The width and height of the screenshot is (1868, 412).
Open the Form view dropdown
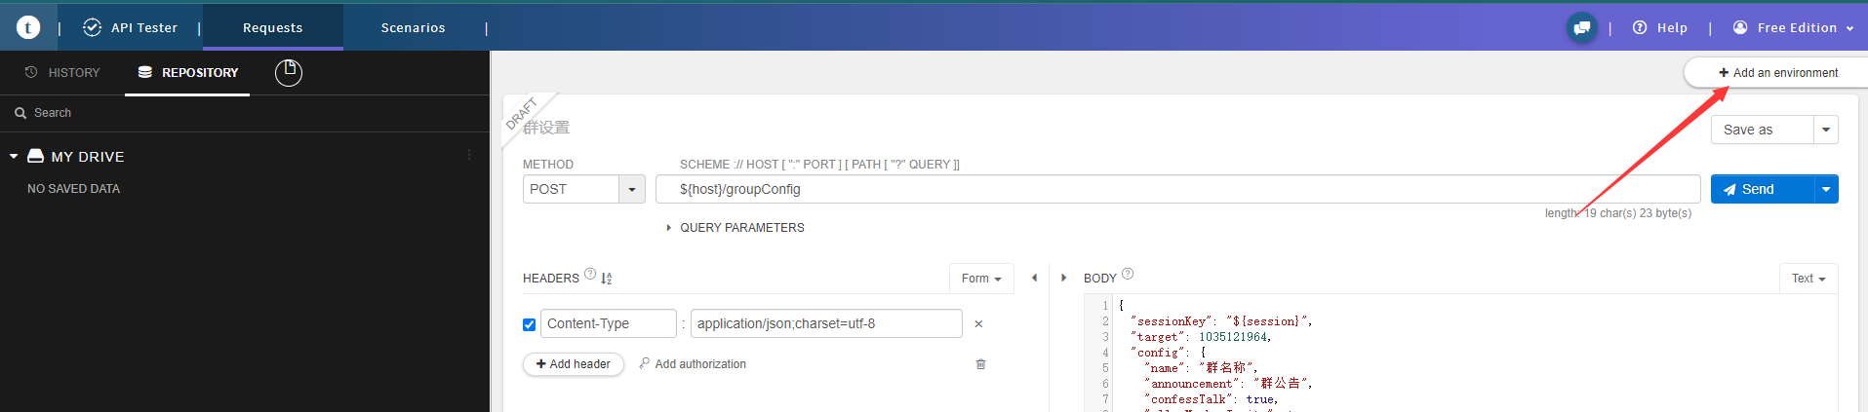pos(980,279)
